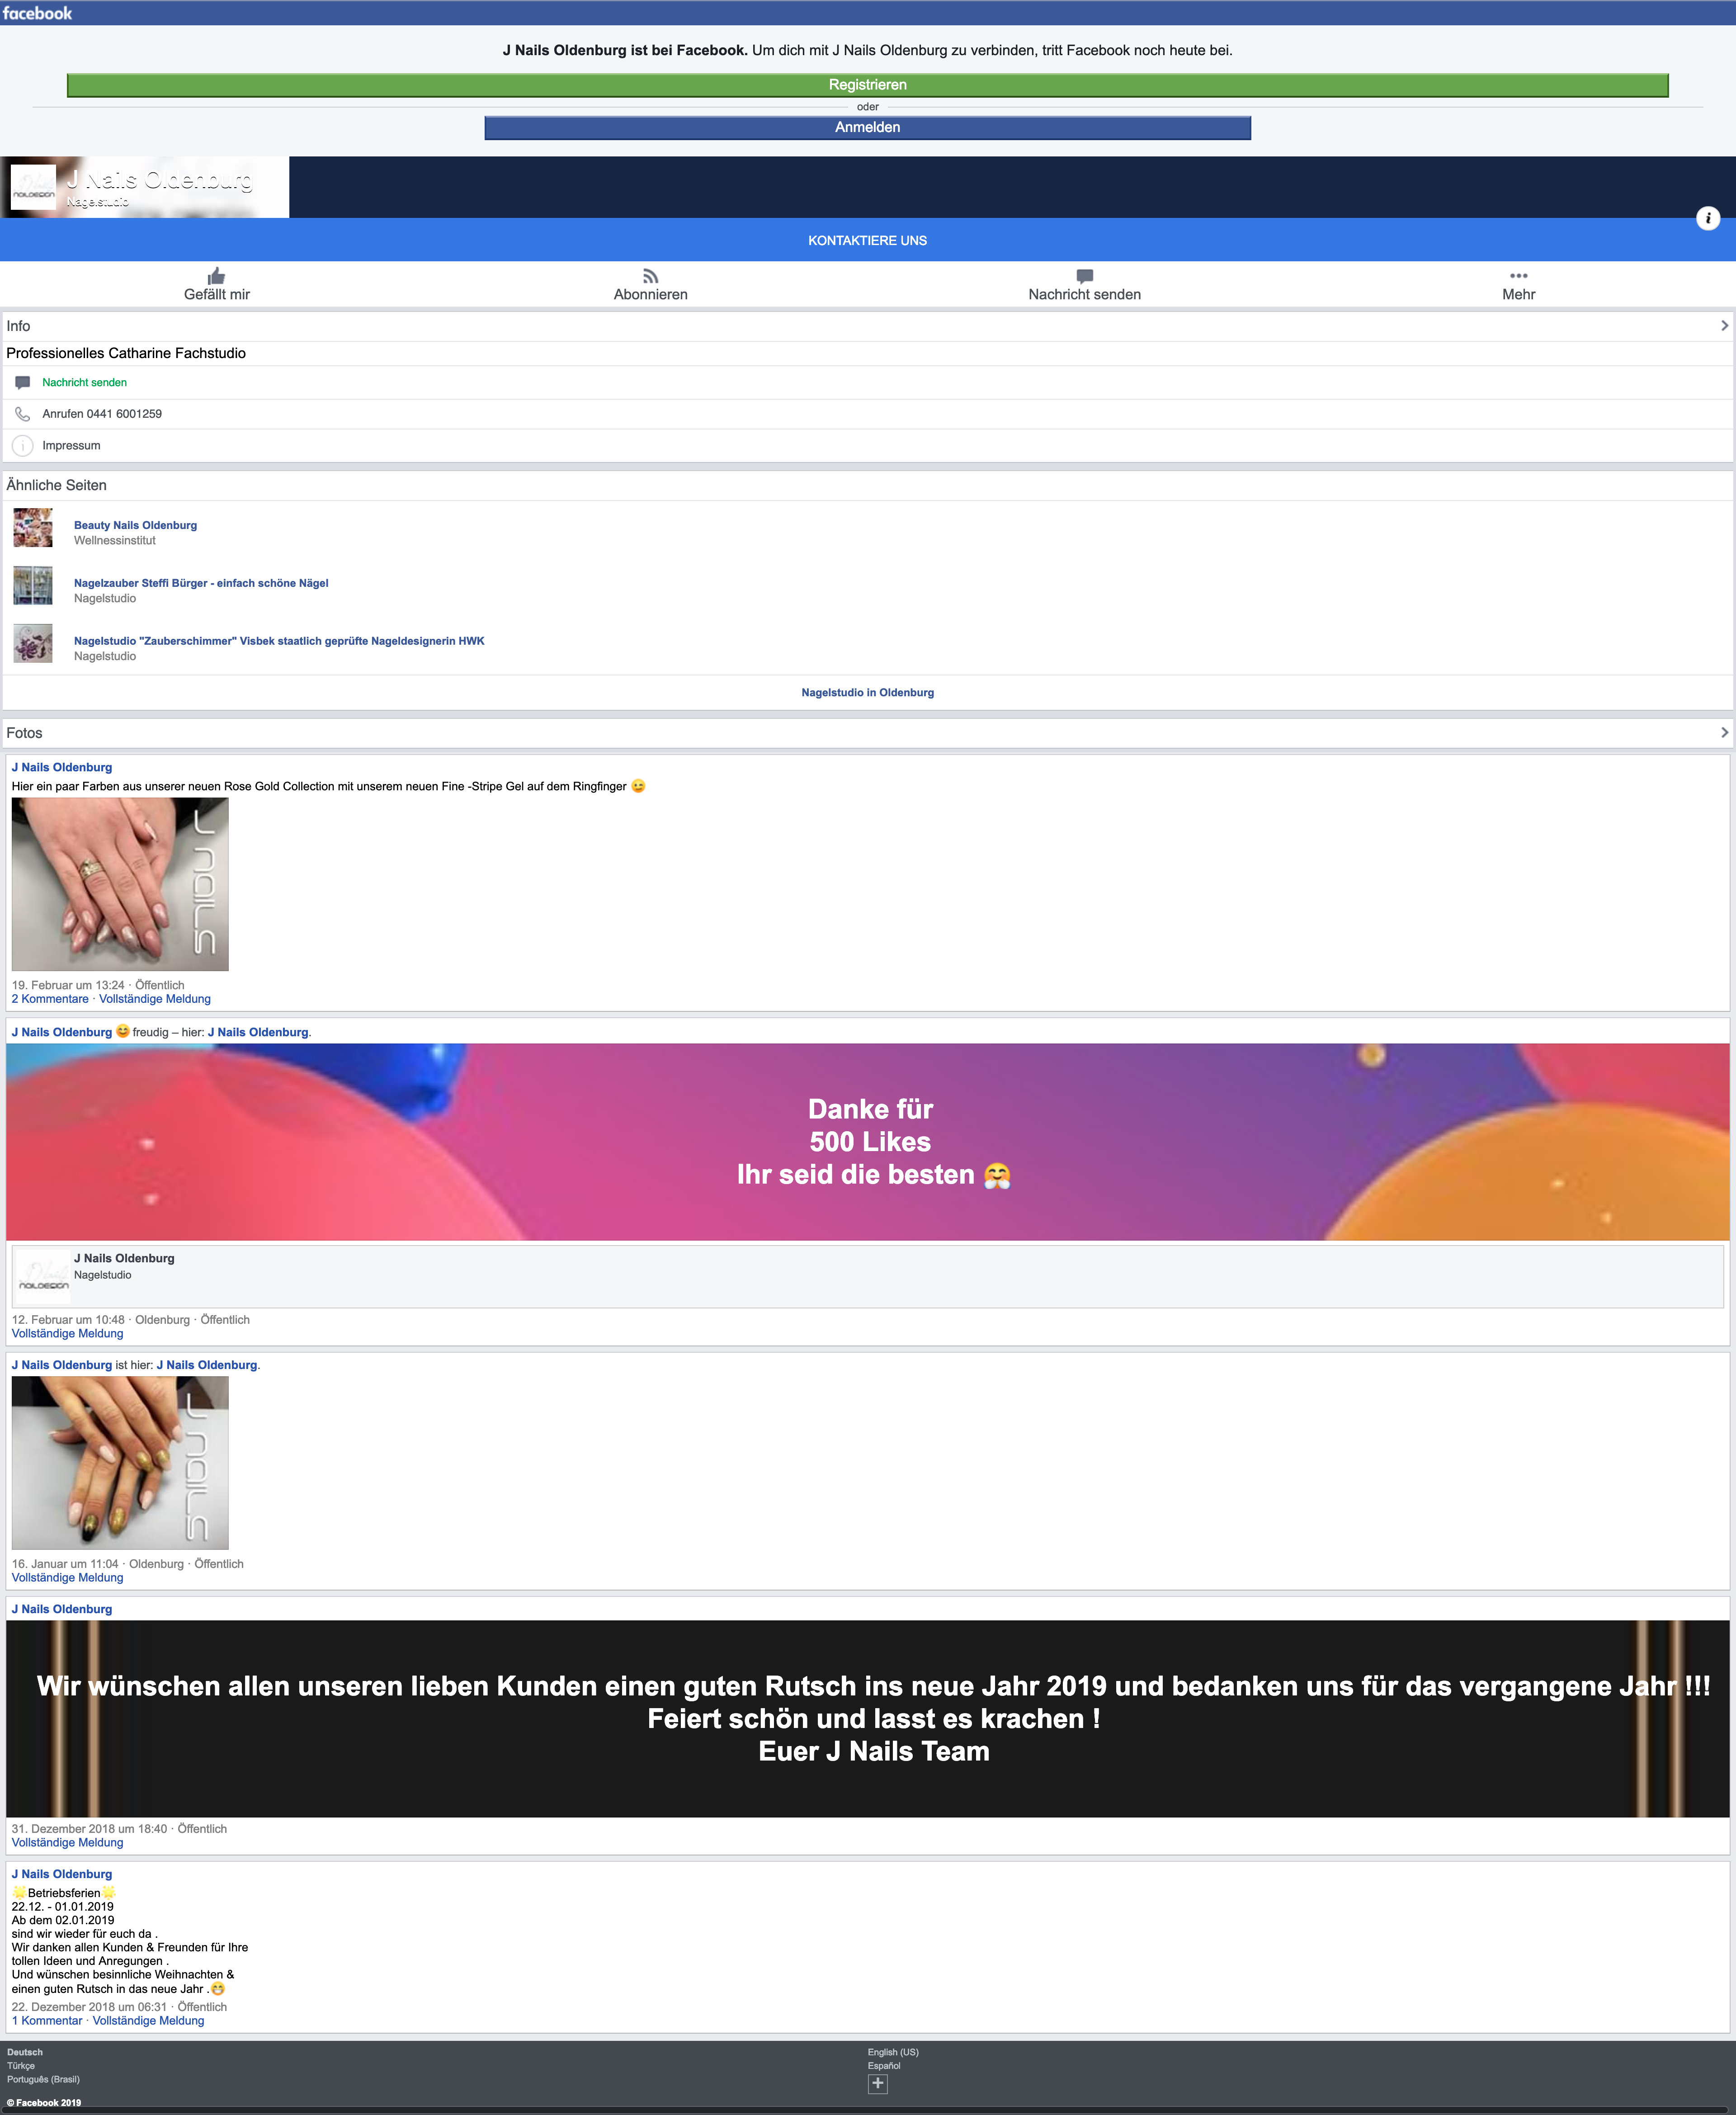The width and height of the screenshot is (1736, 2115).
Task: Click the green Nachricht senden link
Action: (84, 382)
